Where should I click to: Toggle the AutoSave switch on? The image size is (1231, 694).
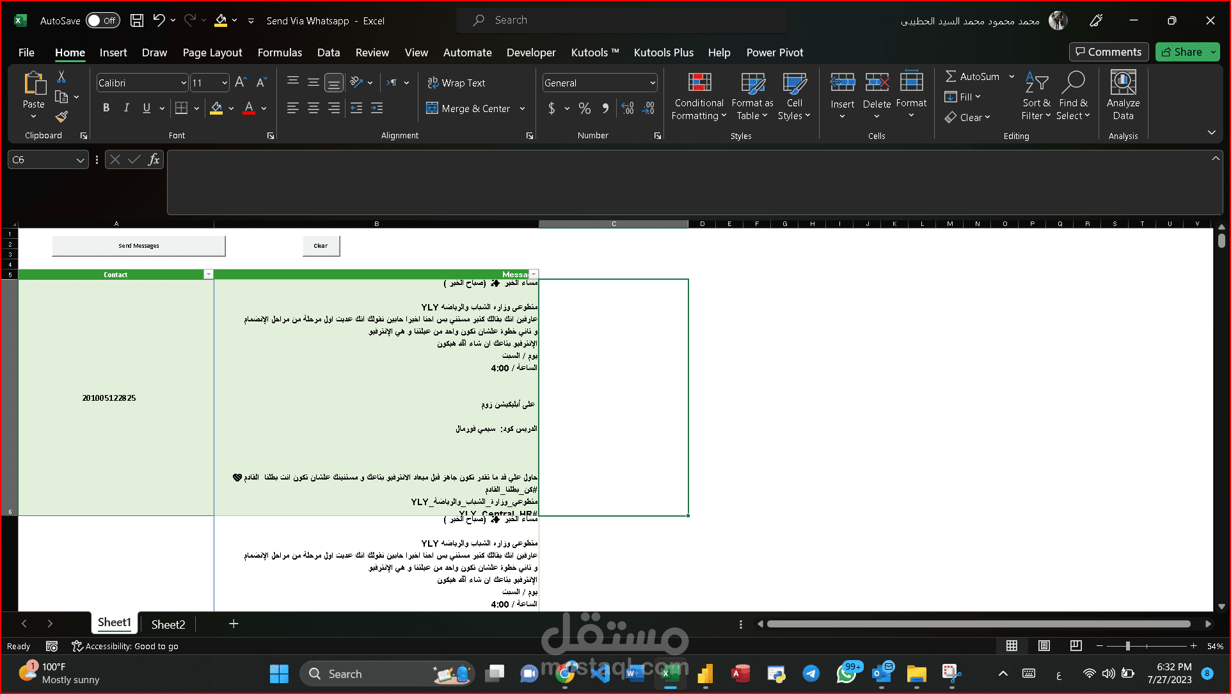coord(102,20)
